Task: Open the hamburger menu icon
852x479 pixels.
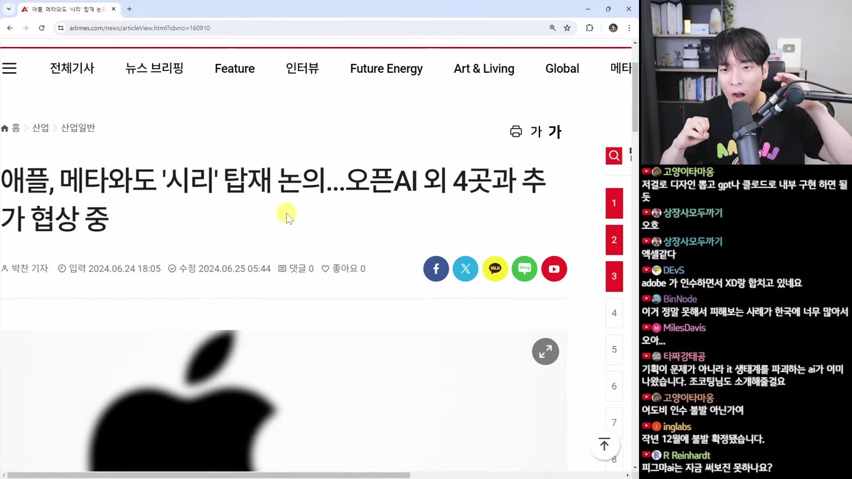Action: [10, 68]
